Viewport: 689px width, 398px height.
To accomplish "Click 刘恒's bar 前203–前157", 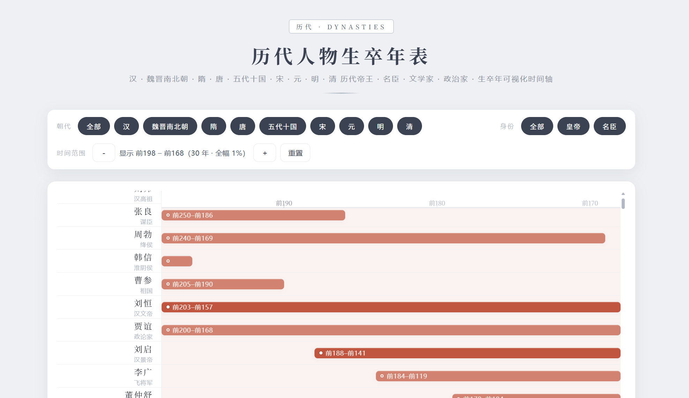I will click(391, 307).
